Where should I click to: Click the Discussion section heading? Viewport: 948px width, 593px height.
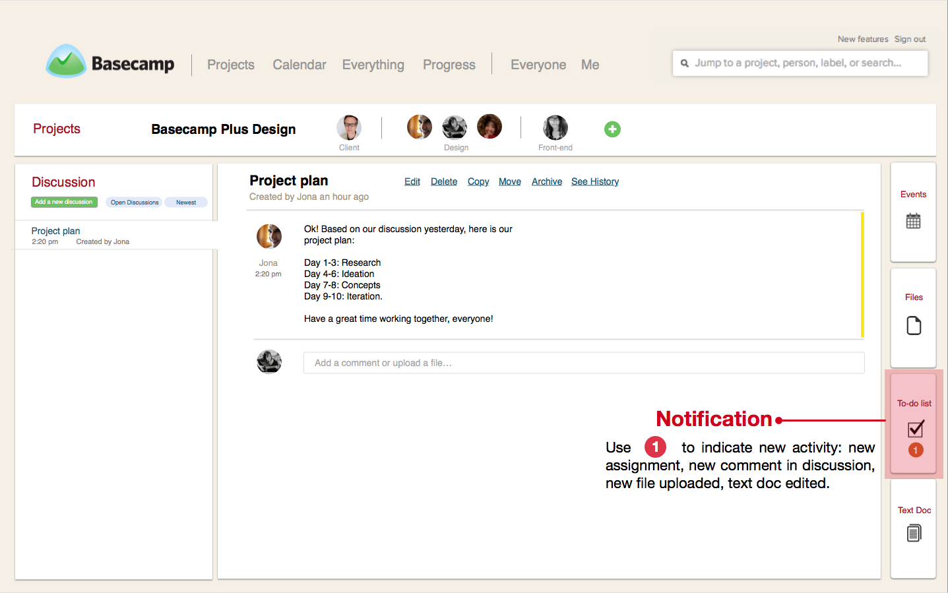coord(63,182)
